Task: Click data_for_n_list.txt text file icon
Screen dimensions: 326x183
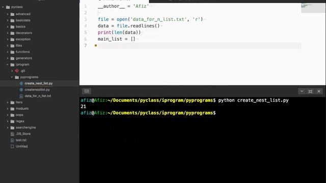Action: coord(21,96)
